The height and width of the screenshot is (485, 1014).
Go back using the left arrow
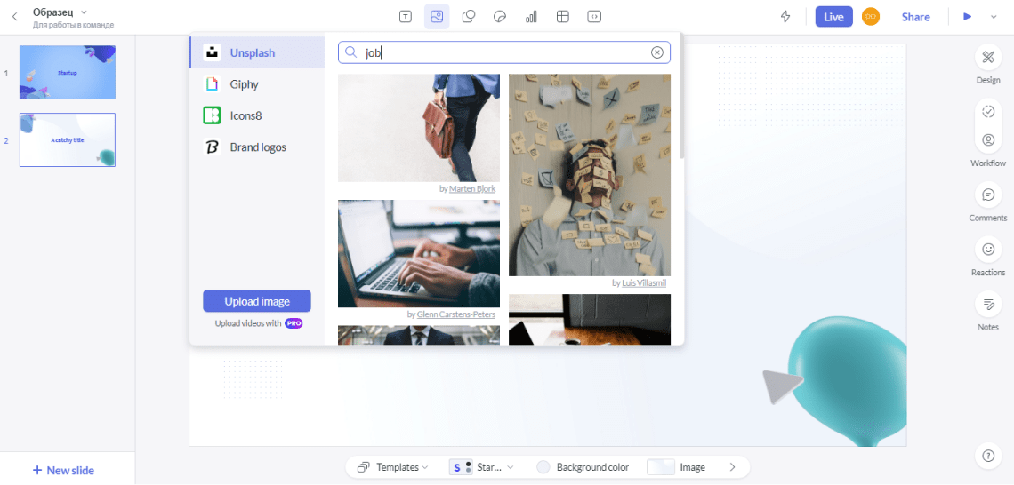(15, 17)
